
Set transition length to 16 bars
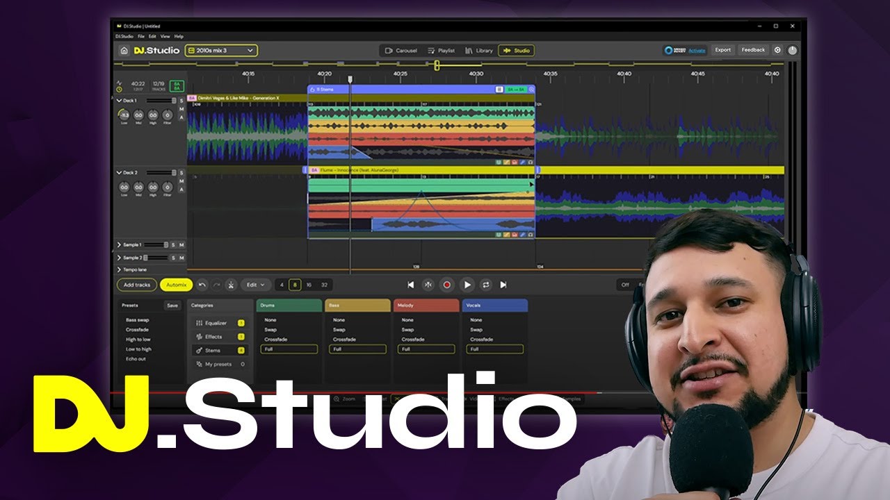309,285
